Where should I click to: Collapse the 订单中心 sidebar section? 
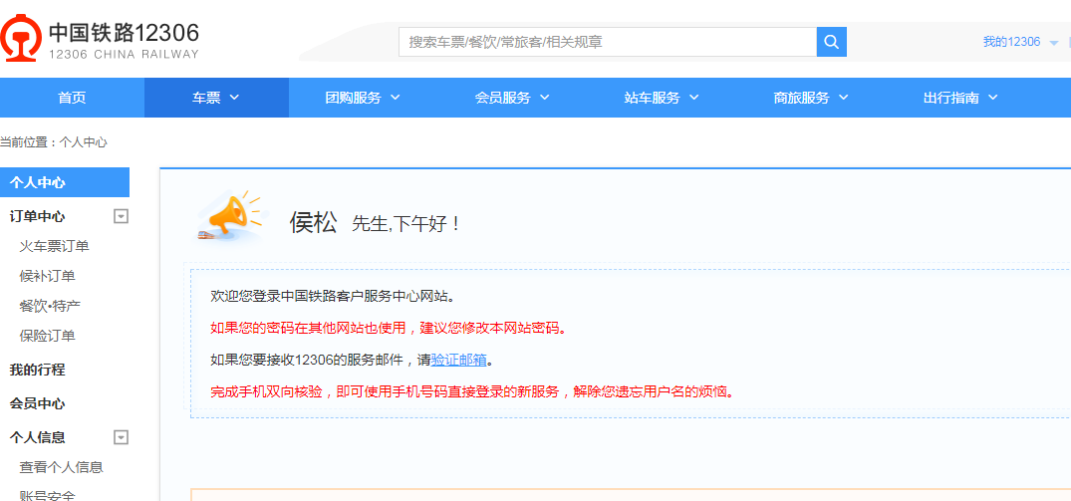(x=121, y=216)
